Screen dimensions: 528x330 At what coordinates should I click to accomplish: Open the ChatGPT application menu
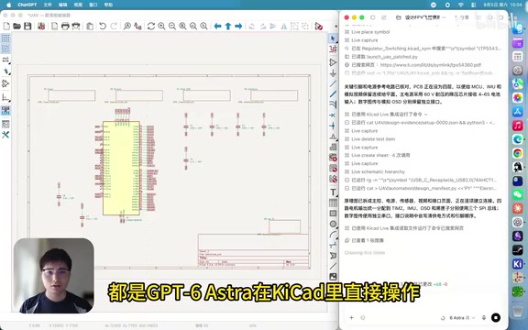tap(27, 5)
